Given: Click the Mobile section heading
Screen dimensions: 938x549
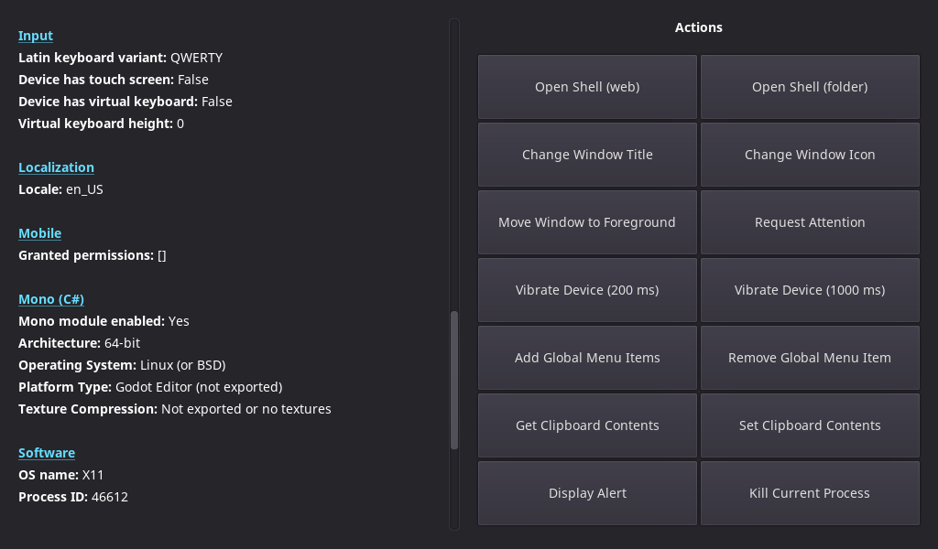Looking at the screenshot, I should point(39,233).
